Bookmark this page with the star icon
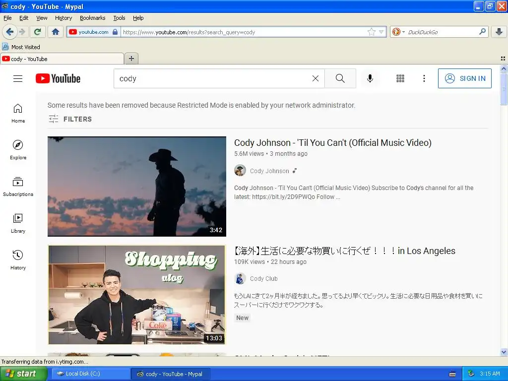This screenshot has width=508, height=381. (x=371, y=32)
